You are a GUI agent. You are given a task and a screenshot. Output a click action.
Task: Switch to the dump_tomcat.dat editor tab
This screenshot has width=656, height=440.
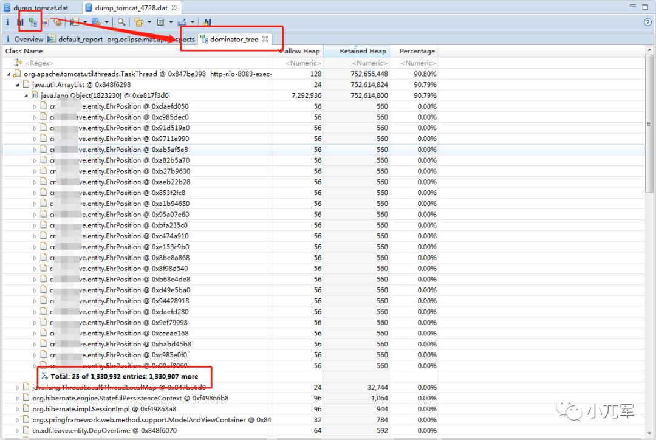pyautogui.click(x=41, y=7)
